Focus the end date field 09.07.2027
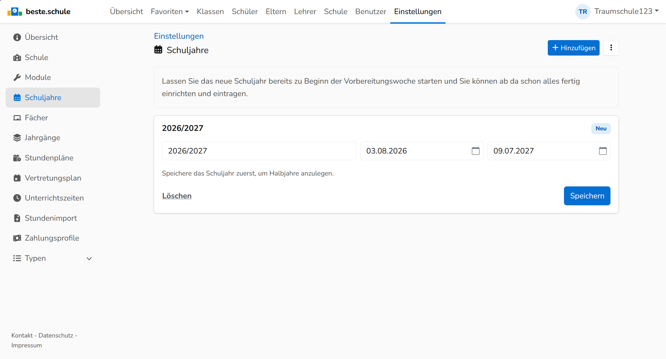 pos(549,151)
